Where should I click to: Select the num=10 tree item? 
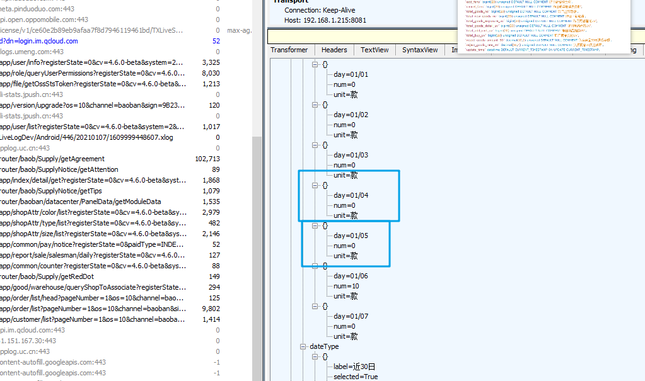click(346, 286)
